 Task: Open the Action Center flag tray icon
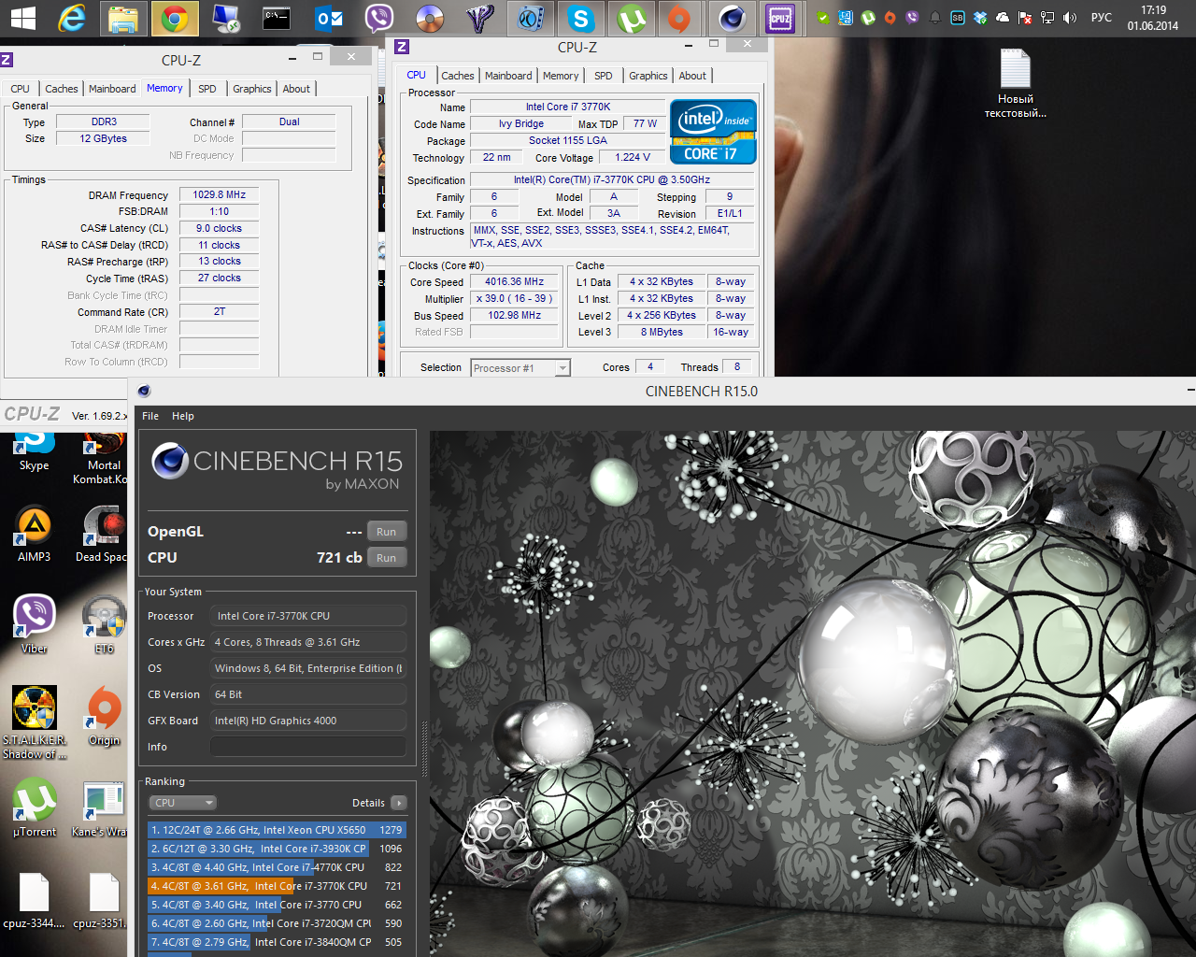[1025, 18]
